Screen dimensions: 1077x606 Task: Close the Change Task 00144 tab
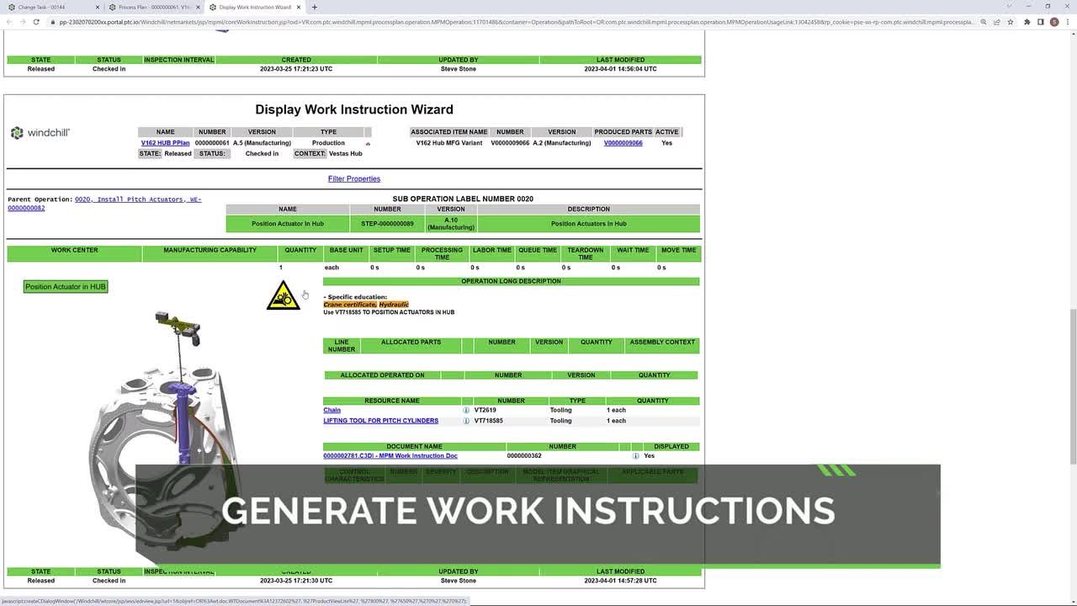tap(97, 7)
